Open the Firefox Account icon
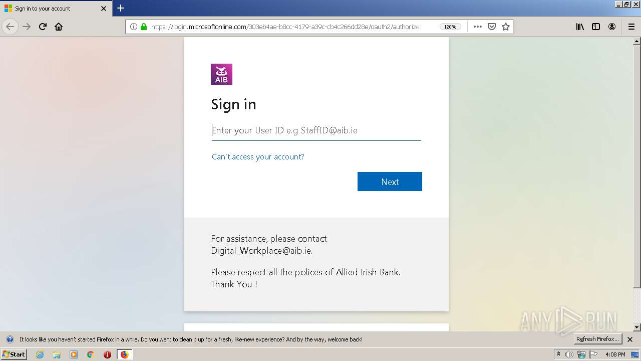 point(612,27)
